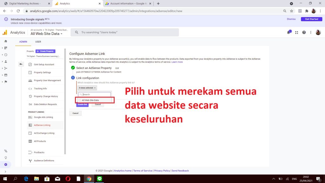Screen dimensions: 325x183
Task: Switch to the USER tab
Action: pyautogui.click(x=38, y=42)
